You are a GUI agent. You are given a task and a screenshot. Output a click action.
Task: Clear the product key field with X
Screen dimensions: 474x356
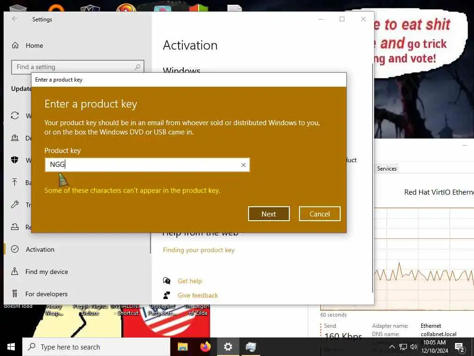click(243, 165)
